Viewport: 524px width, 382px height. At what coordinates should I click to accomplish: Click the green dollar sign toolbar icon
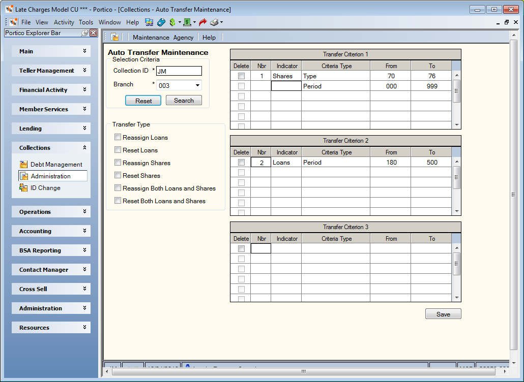[172, 22]
